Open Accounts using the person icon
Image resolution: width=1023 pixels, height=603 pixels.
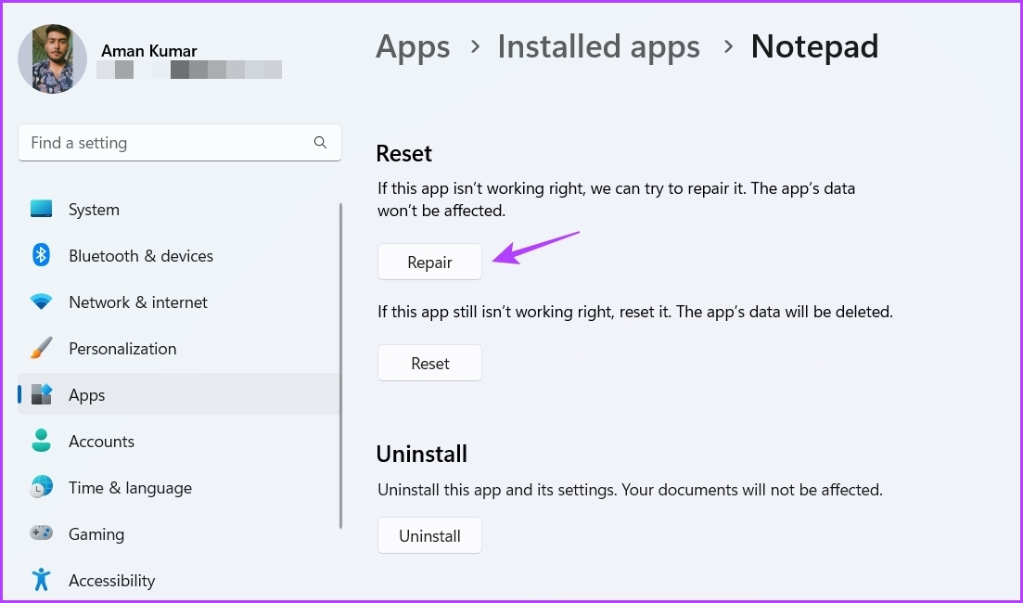pyautogui.click(x=41, y=441)
